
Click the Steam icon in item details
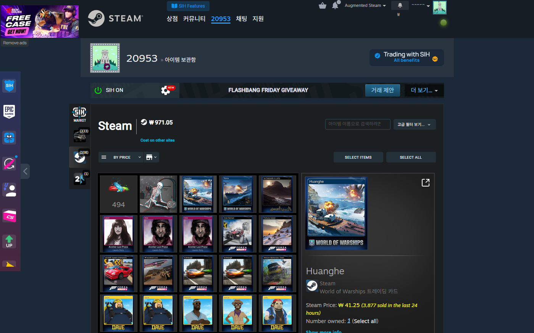tap(312, 286)
